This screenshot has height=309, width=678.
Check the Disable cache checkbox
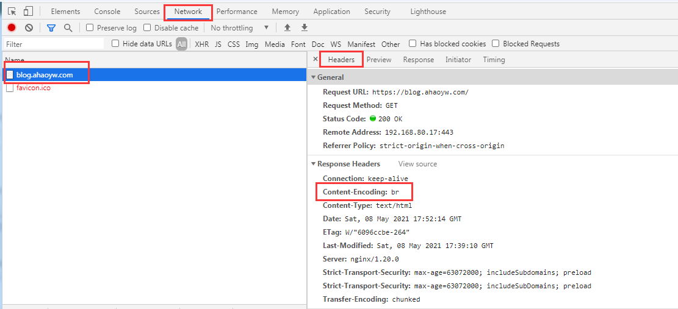click(x=147, y=27)
